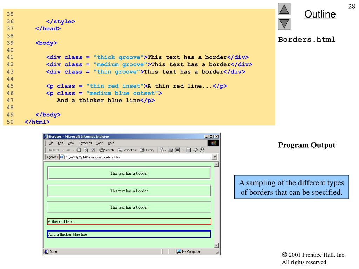Click the History toolbar button

click(x=147, y=150)
